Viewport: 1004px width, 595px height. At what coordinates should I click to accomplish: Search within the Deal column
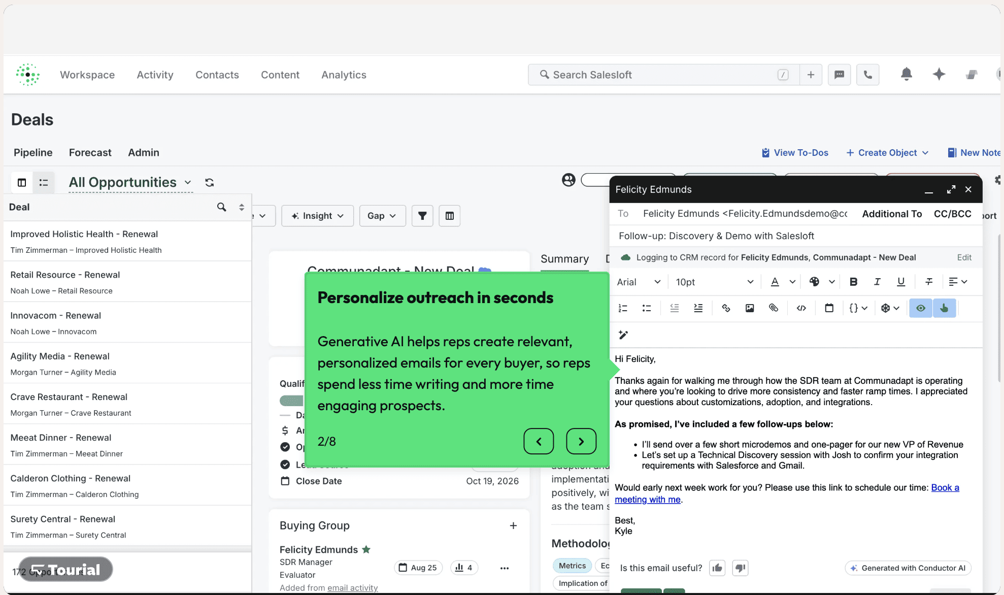point(222,207)
